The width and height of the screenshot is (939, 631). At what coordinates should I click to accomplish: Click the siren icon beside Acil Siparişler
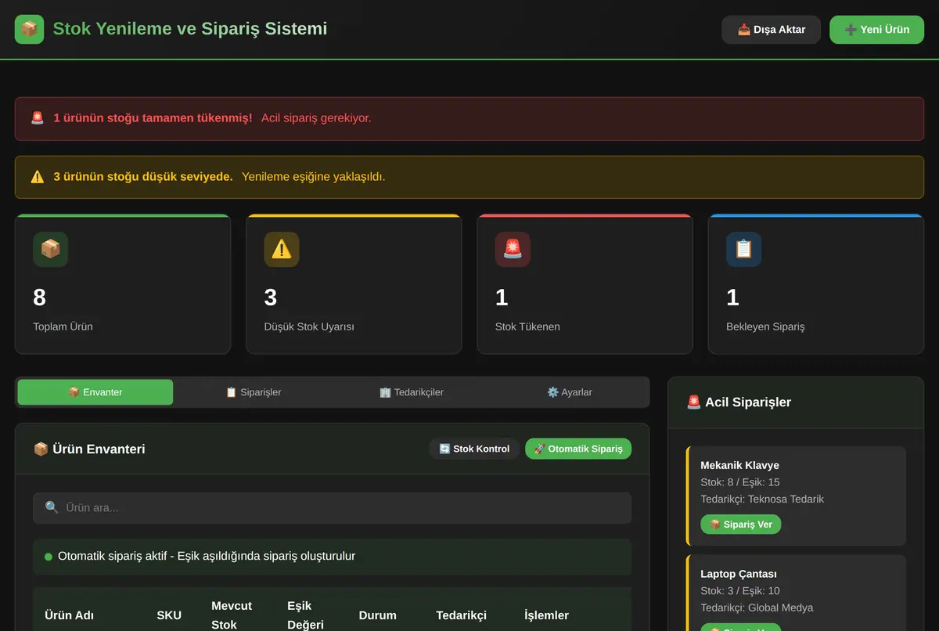tap(693, 402)
